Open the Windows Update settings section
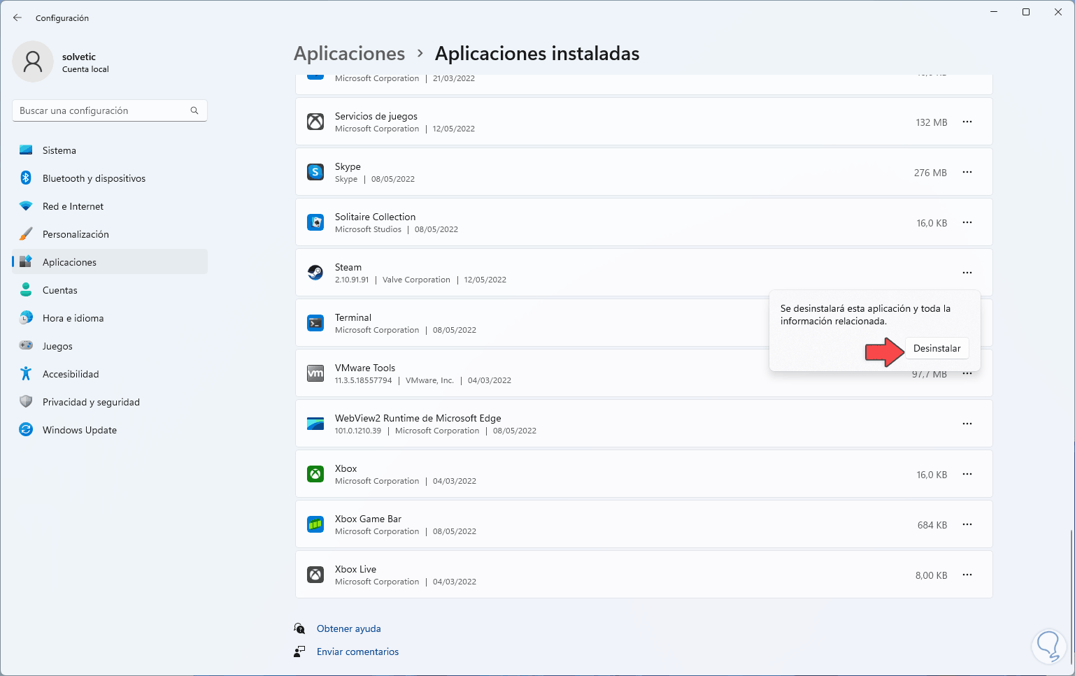Image resolution: width=1075 pixels, height=676 pixels. coord(79,430)
